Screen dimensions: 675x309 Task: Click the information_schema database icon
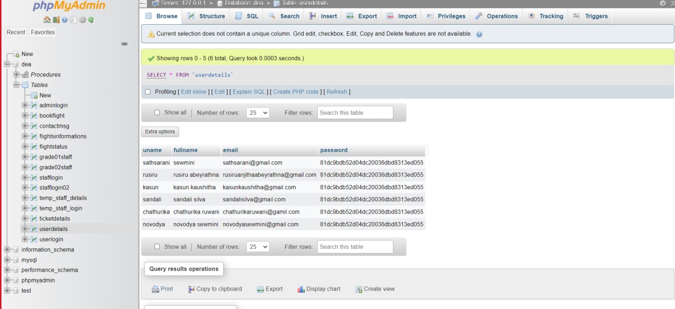coord(16,249)
